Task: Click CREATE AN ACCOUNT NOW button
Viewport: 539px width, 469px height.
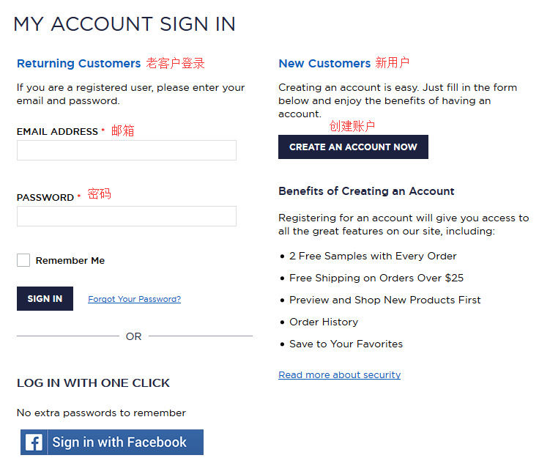Action: coord(353,147)
